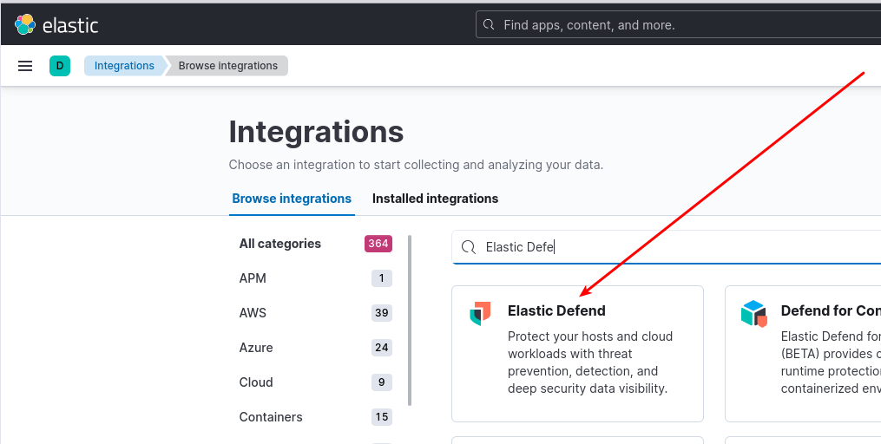This screenshot has width=881, height=444.
Task: Click the magnifier icon in integrations search
Action: 469,247
